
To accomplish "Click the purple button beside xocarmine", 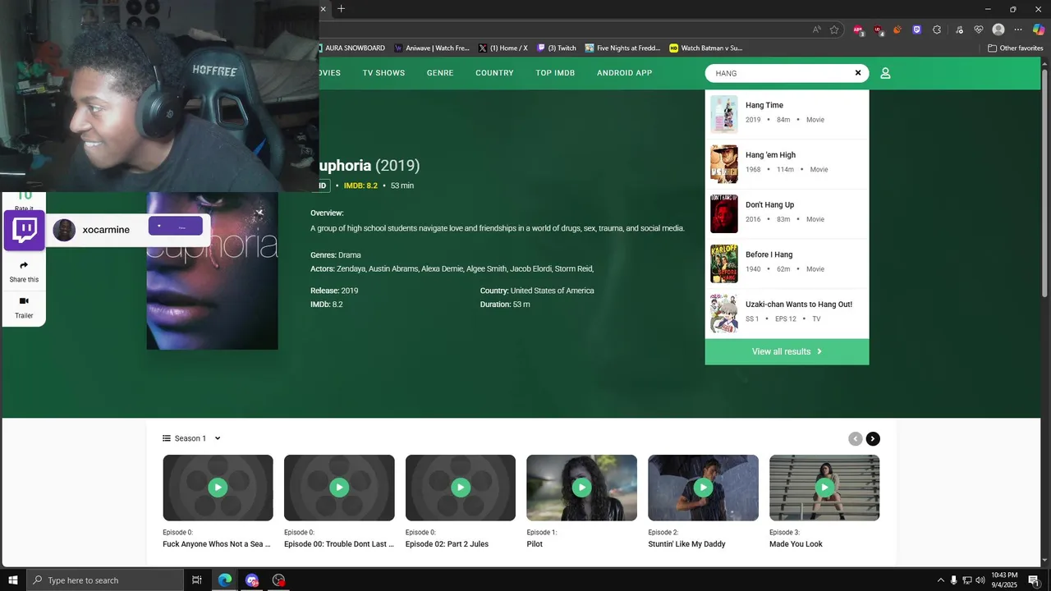I will coord(175,226).
